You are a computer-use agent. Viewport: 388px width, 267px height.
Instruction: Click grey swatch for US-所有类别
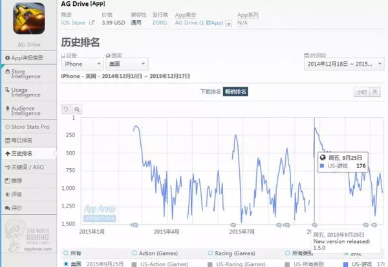[x=287, y=264]
